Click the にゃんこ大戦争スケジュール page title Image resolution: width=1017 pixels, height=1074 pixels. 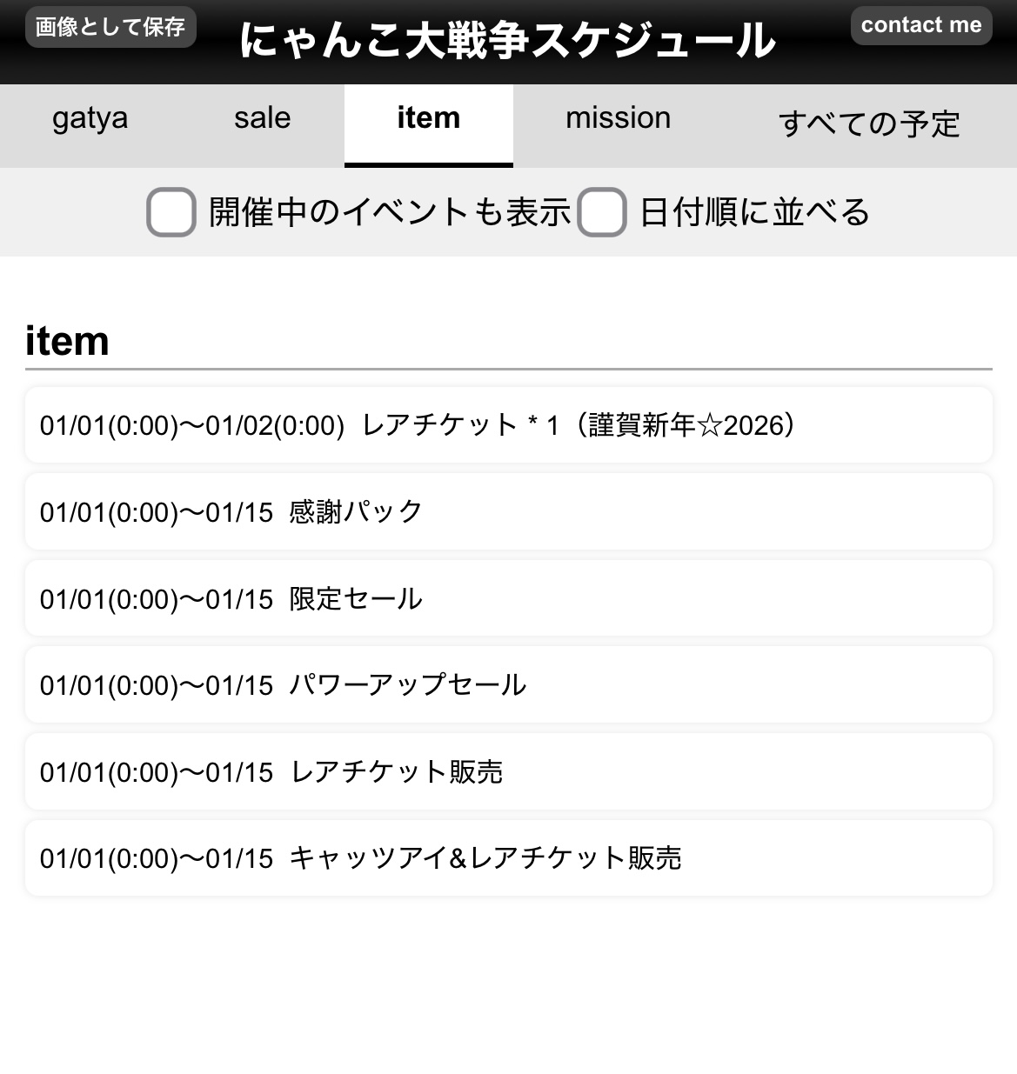507,40
